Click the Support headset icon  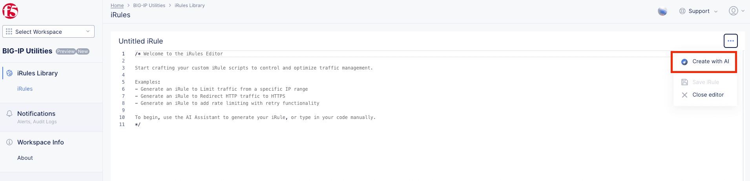pos(682,11)
